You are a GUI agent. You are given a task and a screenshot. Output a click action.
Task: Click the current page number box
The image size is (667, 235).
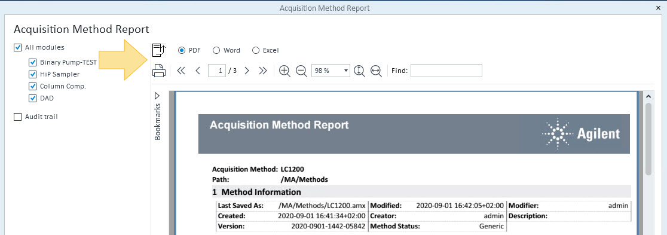(x=217, y=71)
